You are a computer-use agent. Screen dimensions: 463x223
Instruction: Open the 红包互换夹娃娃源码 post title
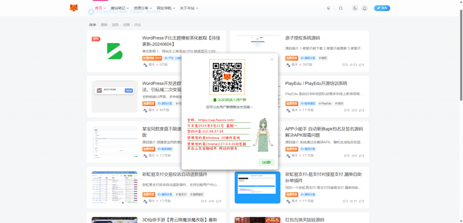[x=305, y=220]
